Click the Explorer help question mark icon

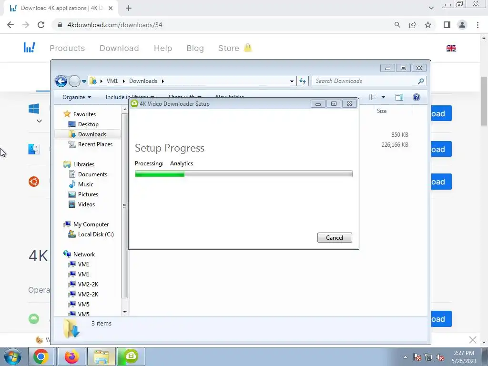[x=417, y=97]
